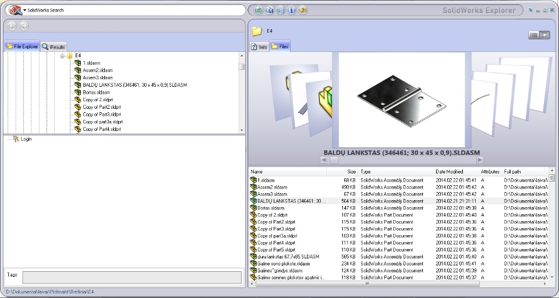559x298 pixels.
Task: Select Assem3.sldasm in the tree
Action: click(94, 77)
